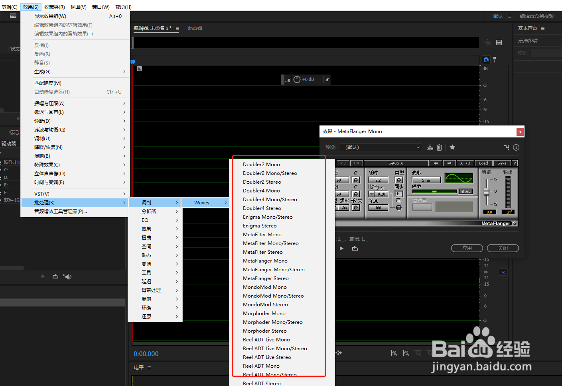Adjust the HUD volume knob
562x386 pixels.
tap(297, 80)
